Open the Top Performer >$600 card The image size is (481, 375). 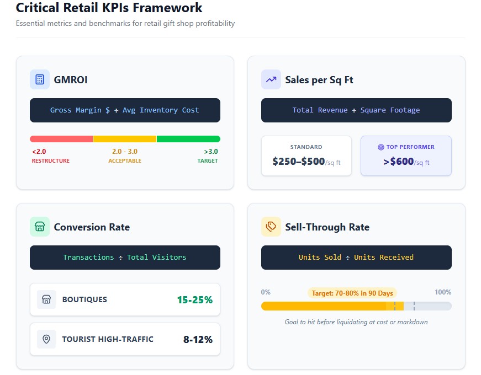tap(406, 156)
